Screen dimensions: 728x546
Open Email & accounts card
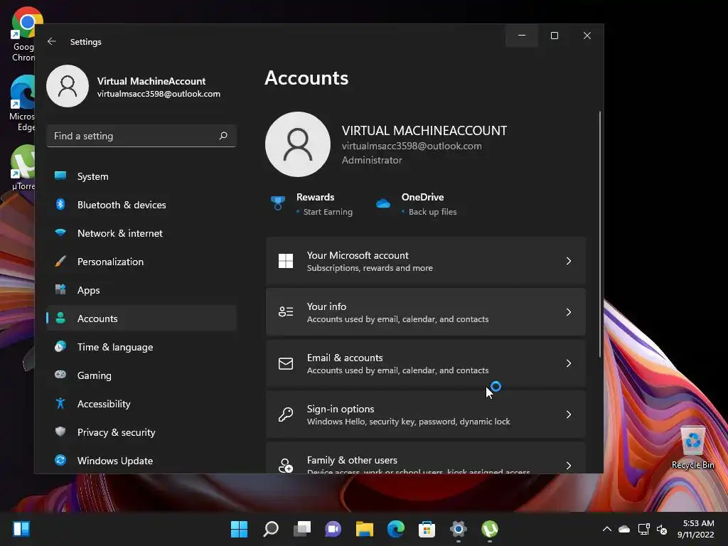pos(426,363)
